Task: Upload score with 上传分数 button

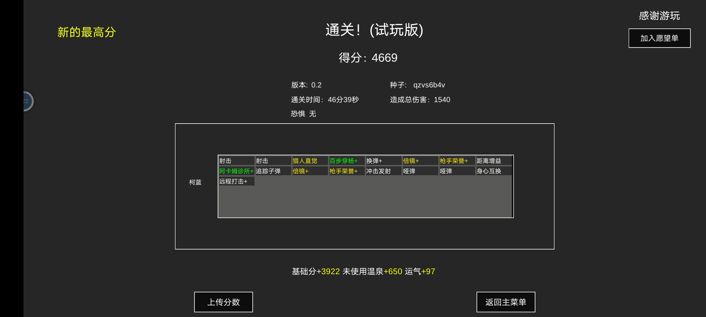Action: coord(224,302)
